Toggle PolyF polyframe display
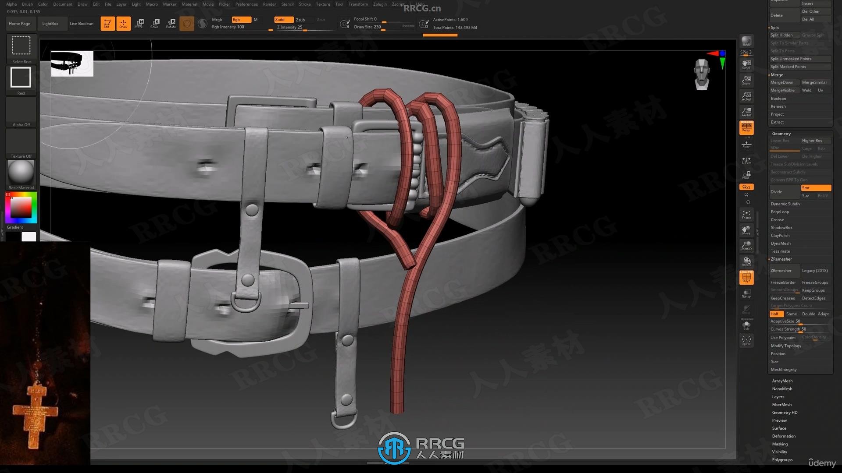 coord(746,277)
